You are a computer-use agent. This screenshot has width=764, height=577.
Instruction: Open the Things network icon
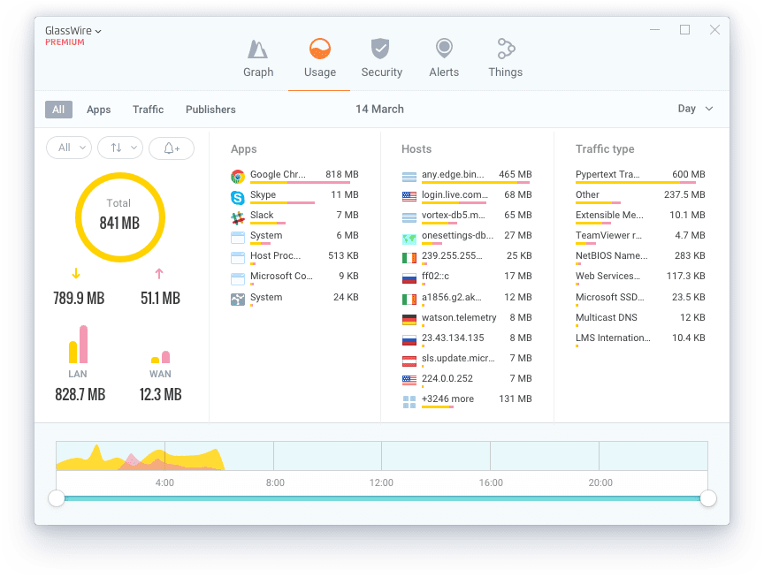(x=505, y=49)
